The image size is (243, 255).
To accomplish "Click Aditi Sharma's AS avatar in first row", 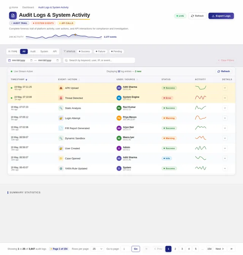I will [119, 88].
